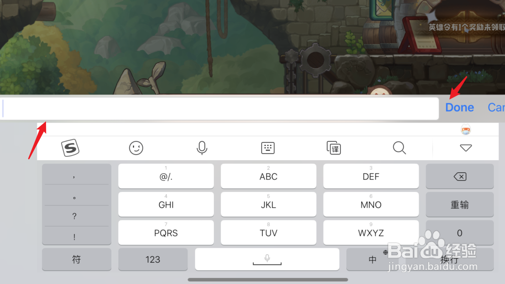505x284 pixels.
Task: Tap the Cancel button beside Done
Action: [x=496, y=107]
